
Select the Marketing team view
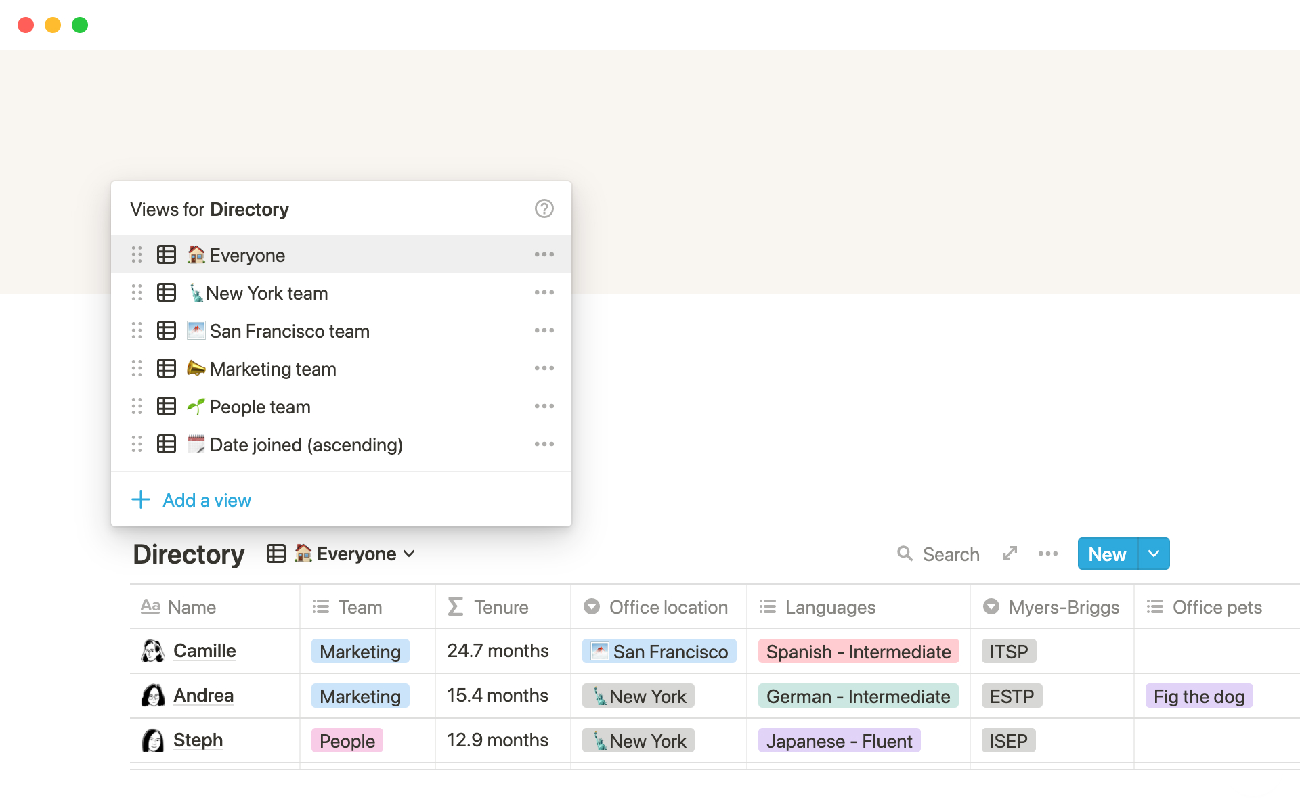pos(273,369)
